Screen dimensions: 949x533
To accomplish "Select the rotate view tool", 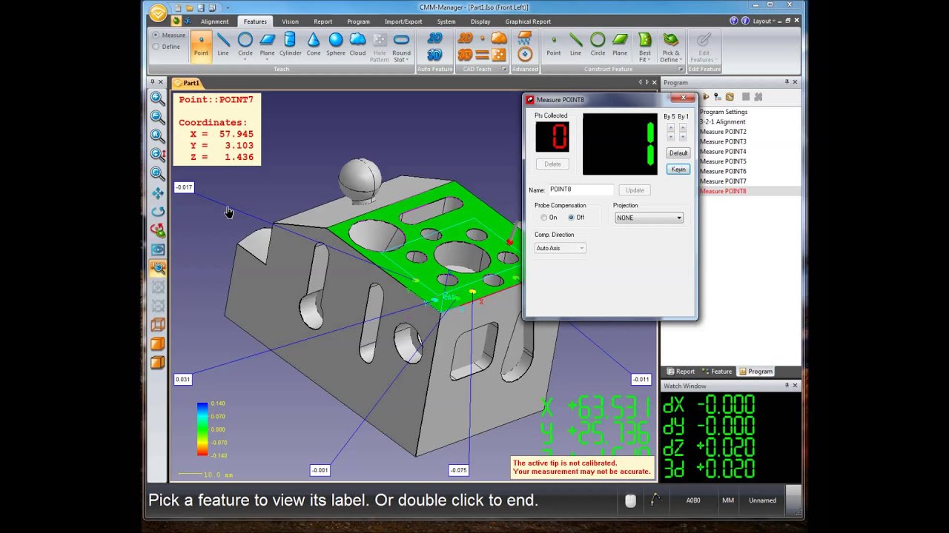I will (x=158, y=212).
